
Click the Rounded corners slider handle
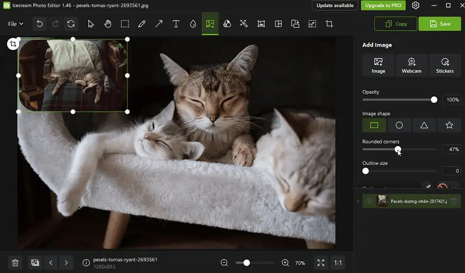click(398, 149)
